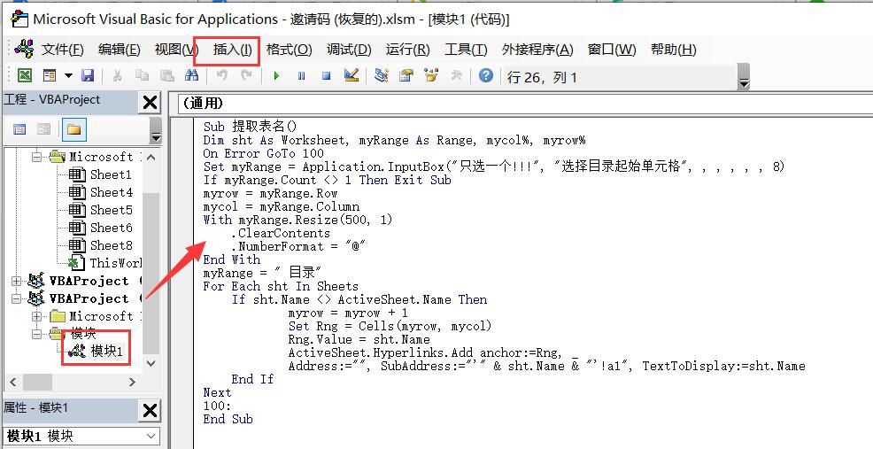Click the Reset (stop) square icon
The height and width of the screenshot is (449, 873).
pyautogui.click(x=326, y=76)
